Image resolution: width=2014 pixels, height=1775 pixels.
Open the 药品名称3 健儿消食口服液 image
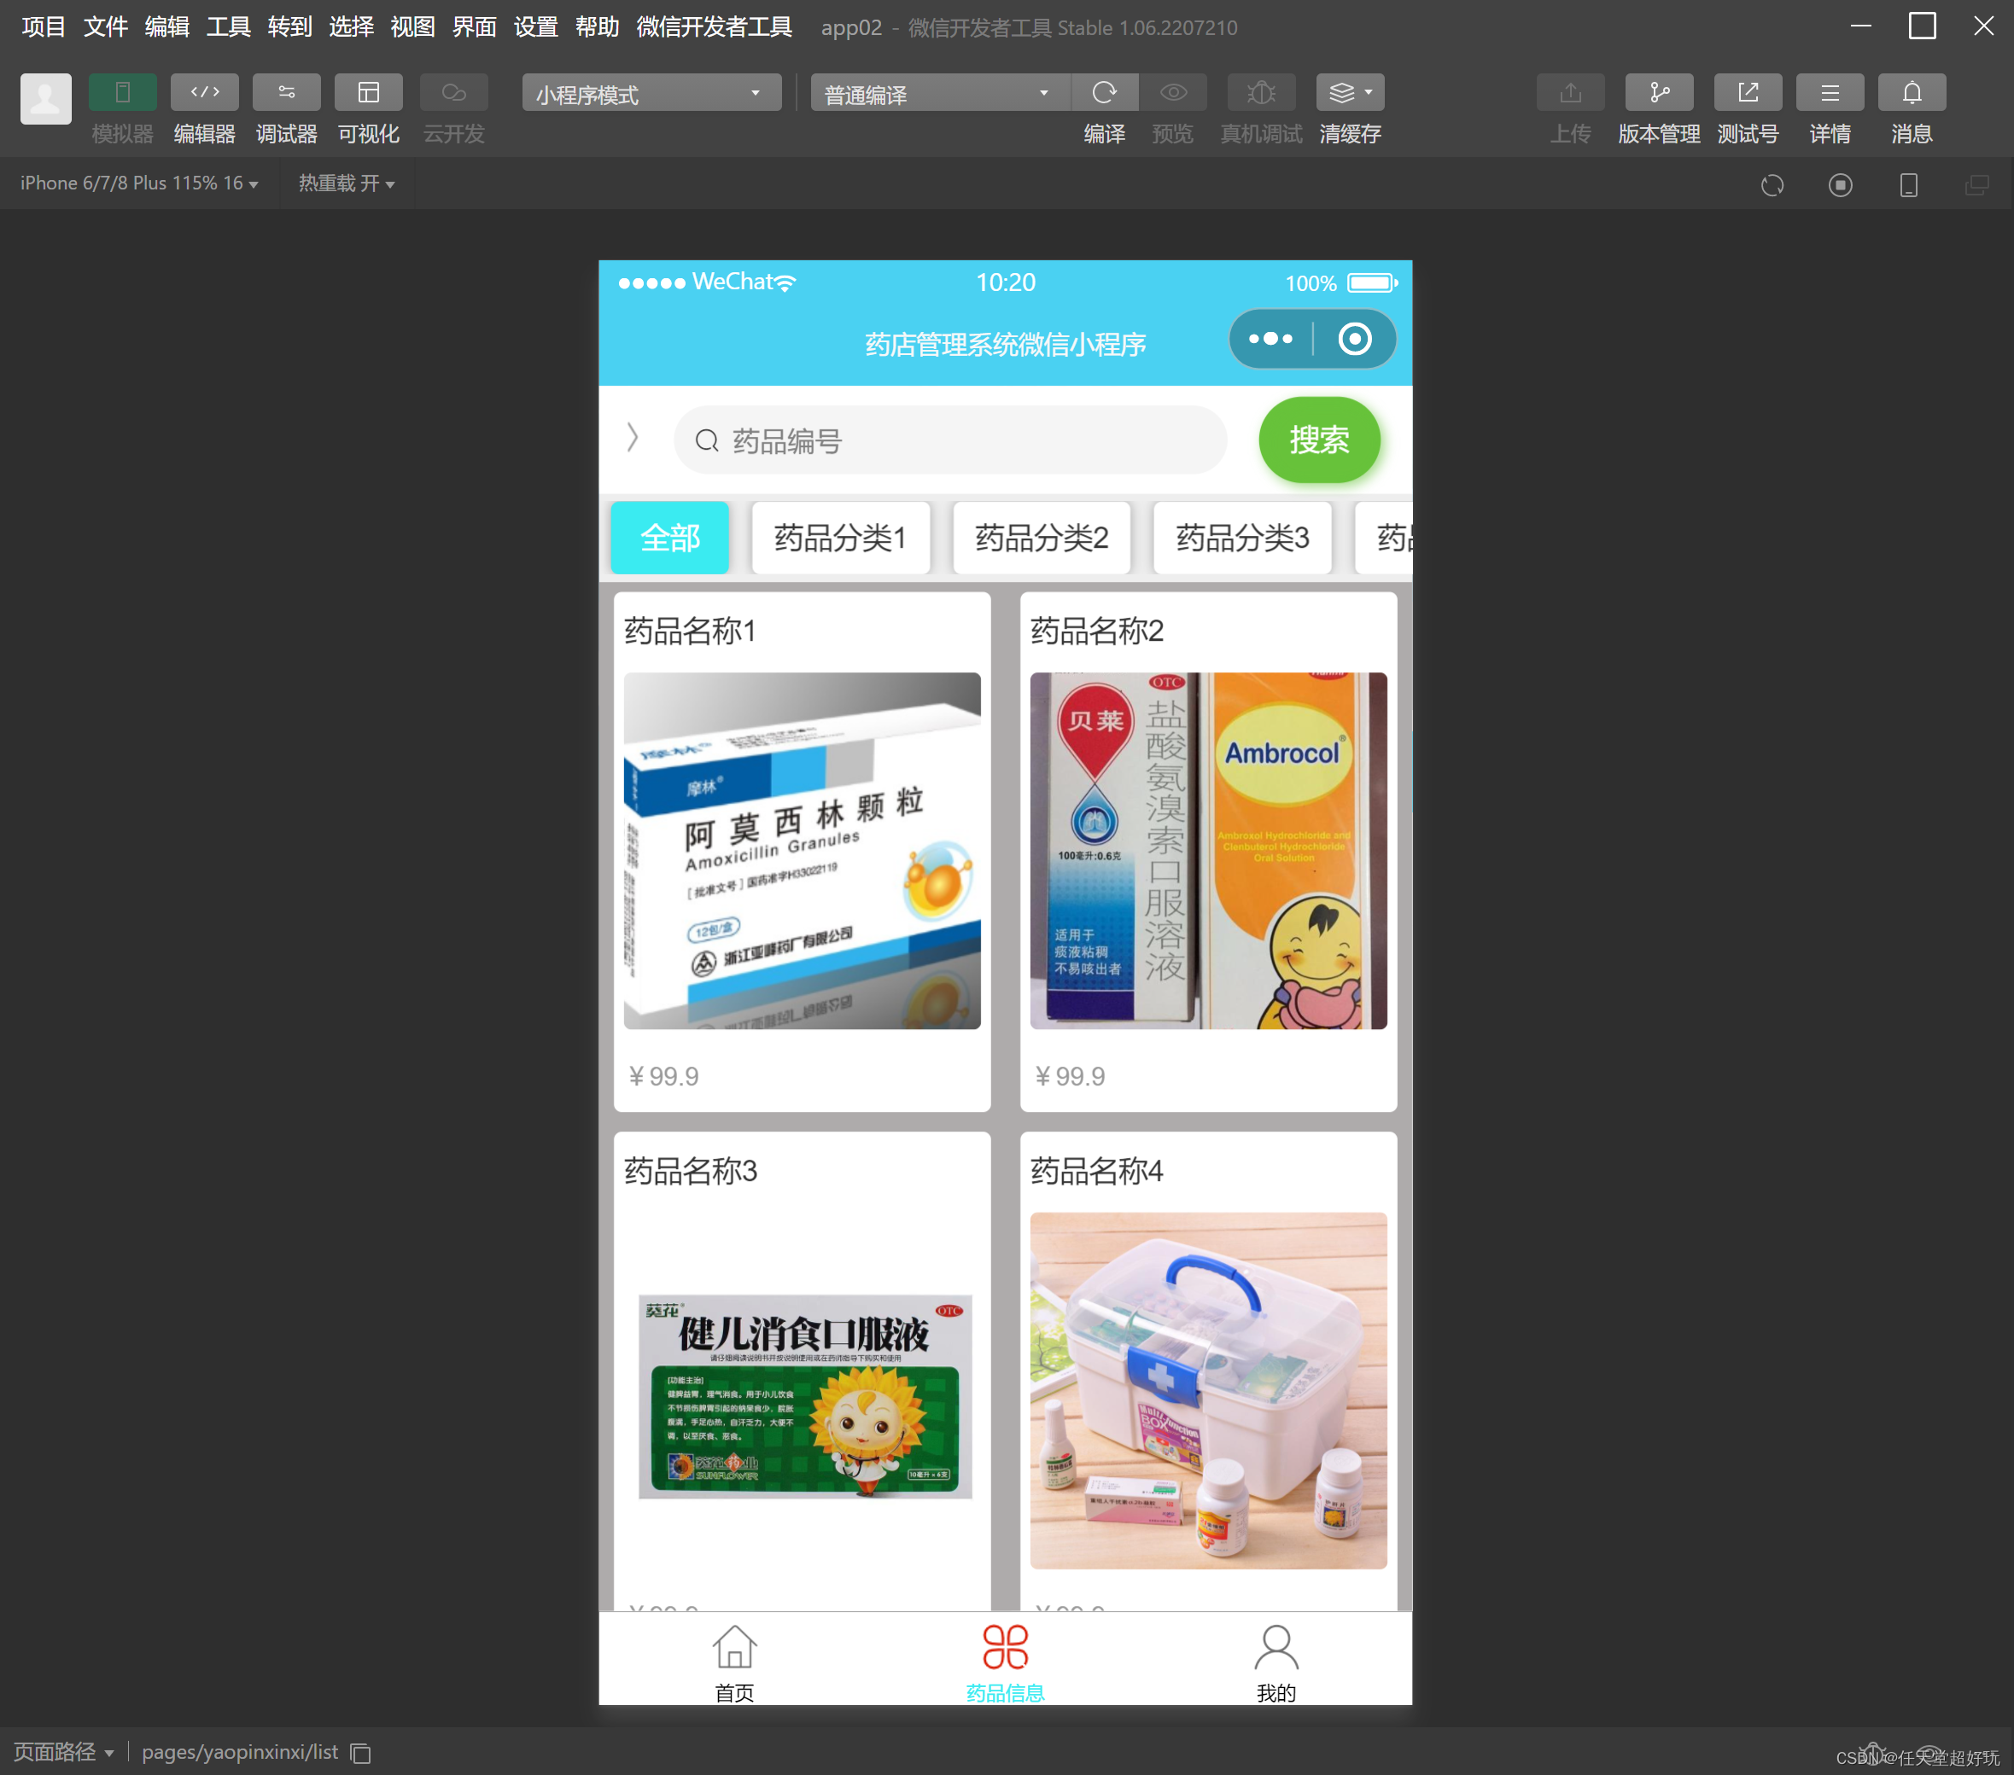point(802,1391)
